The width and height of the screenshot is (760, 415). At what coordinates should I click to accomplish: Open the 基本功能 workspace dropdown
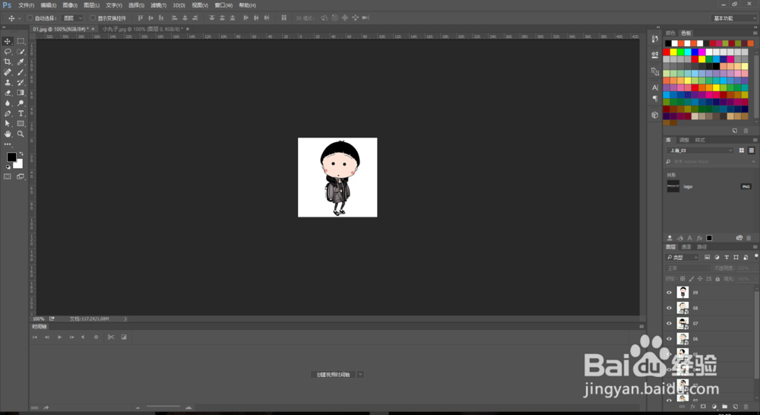coord(734,18)
